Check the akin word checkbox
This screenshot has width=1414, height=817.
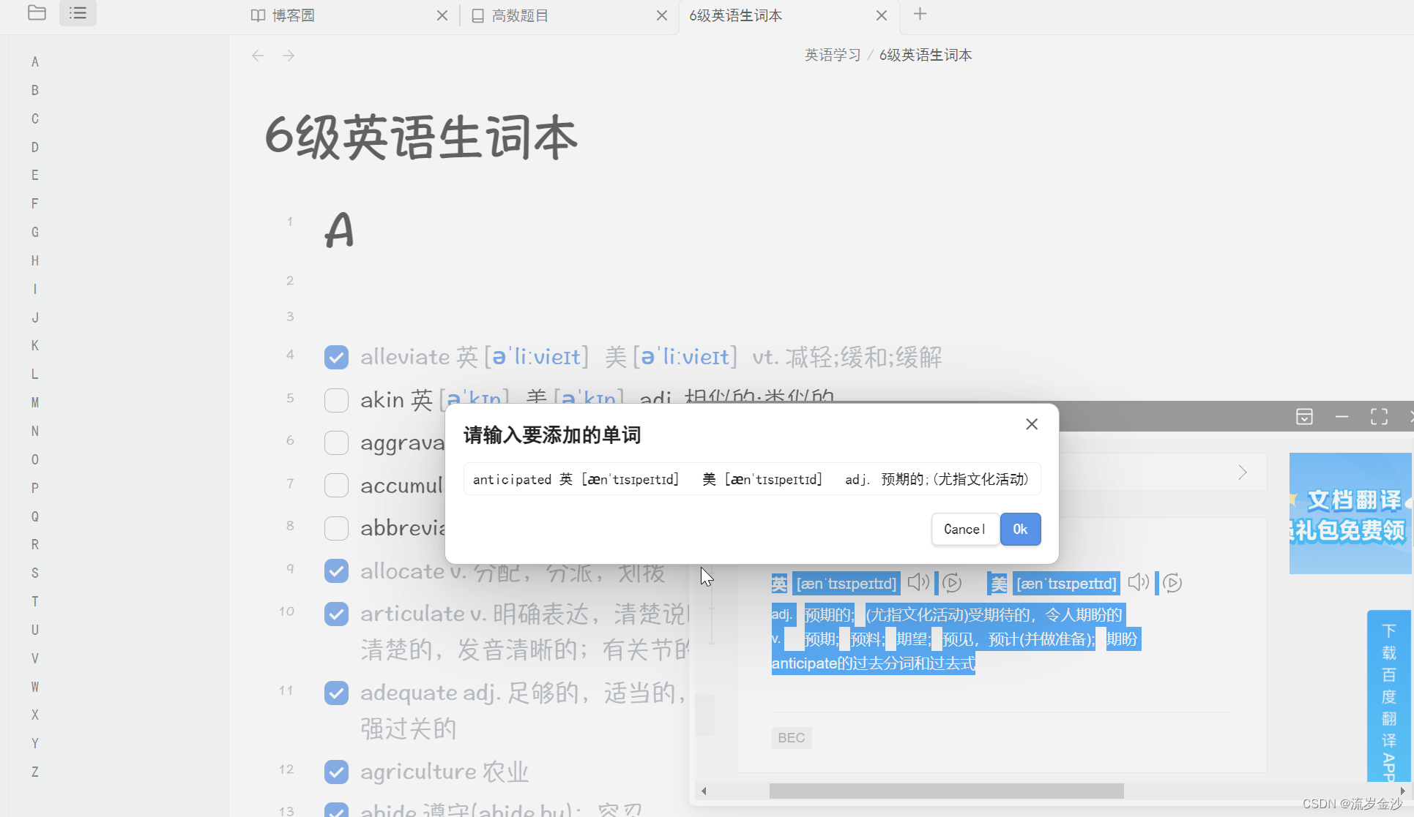point(336,400)
